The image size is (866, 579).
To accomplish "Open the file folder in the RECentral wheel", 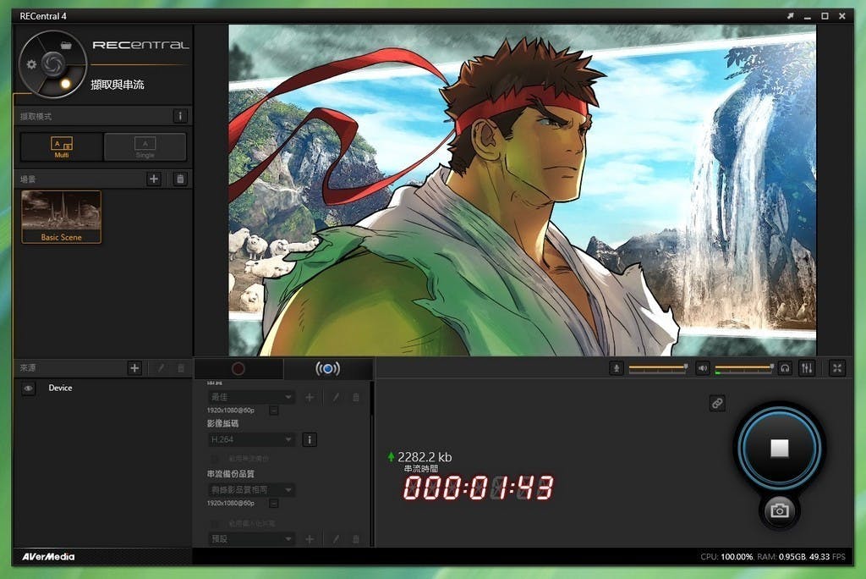I will click(x=66, y=45).
